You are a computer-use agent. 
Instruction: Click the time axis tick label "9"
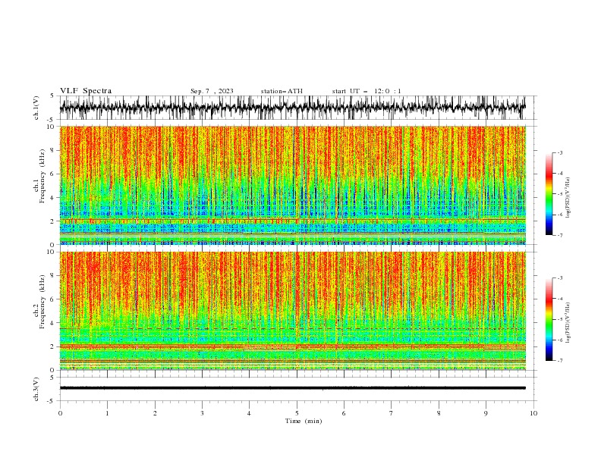click(486, 413)
